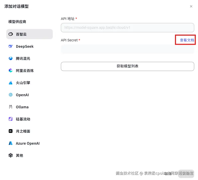
Task: Click the 其他 cube icon
Action: point(11,155)
